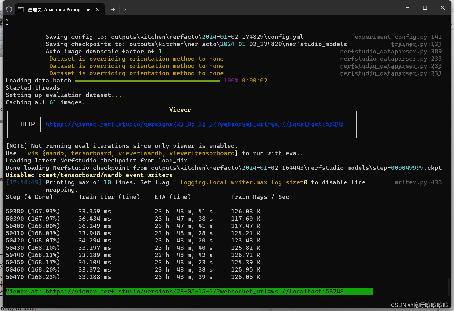Screen dimensions: 454x311
Task: Click the writer.py:438 source reference
Action: 418,182
